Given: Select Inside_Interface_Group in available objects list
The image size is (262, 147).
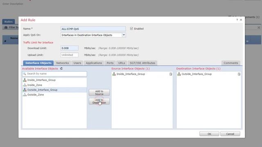Looking at the screenshot, I should click(54, 80).
